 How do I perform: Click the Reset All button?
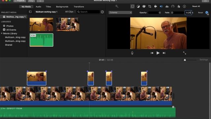click(196, 6)
